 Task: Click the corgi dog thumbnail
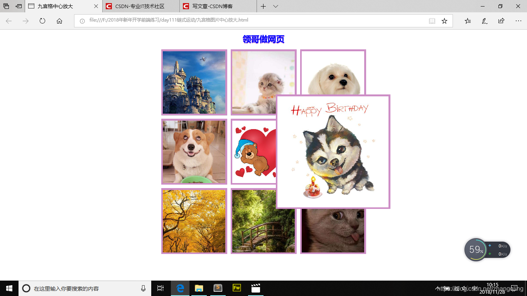tap(194, 152)
